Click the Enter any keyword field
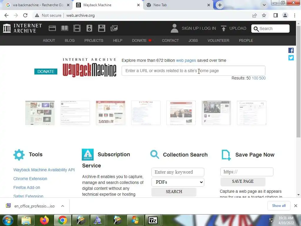The height and width of the screenshot is (226, 301). tap(178, 172)
